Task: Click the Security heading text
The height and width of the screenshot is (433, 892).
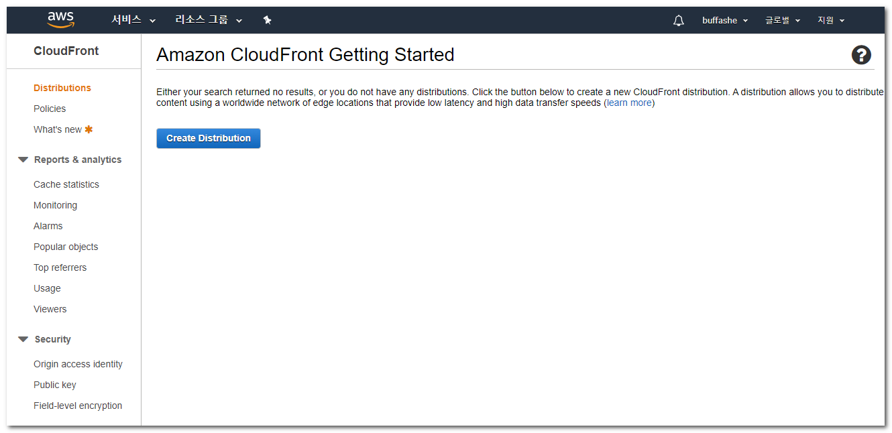Action: click(53, 339)
